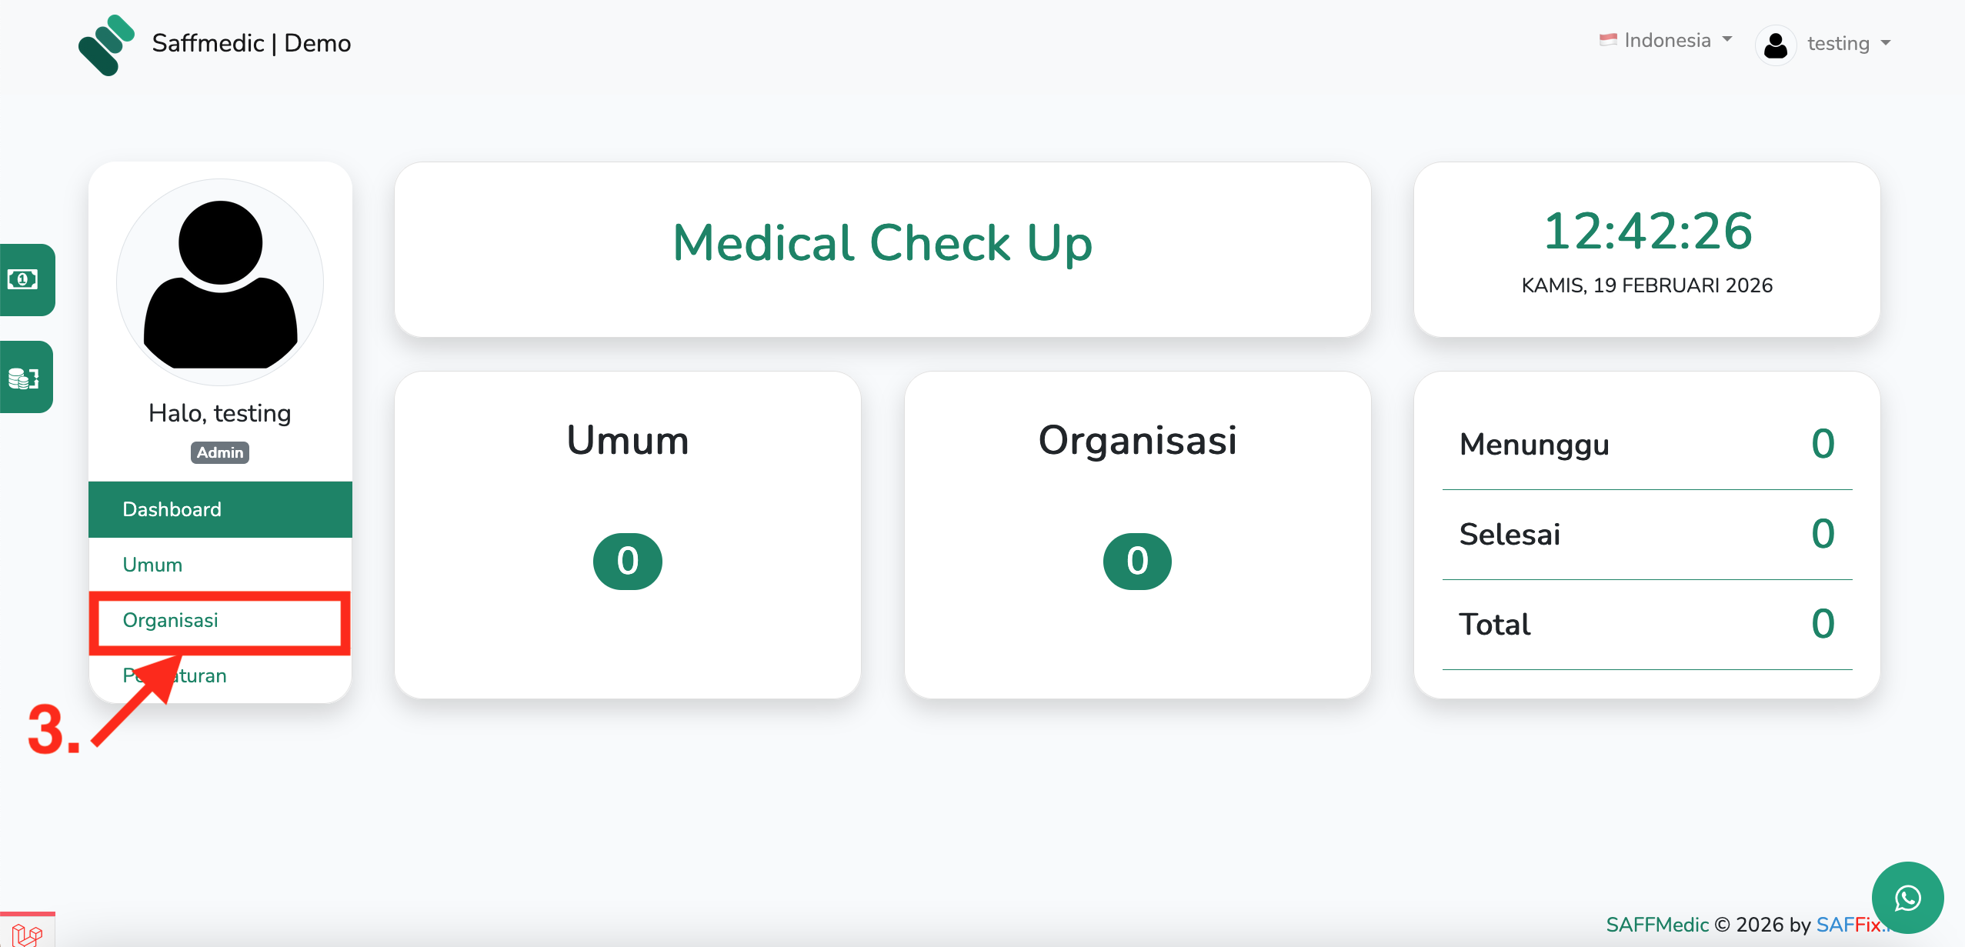Open the WhatsApp chat button
This screenshot has width=1965, height=947.
(x=1907, y=898)
